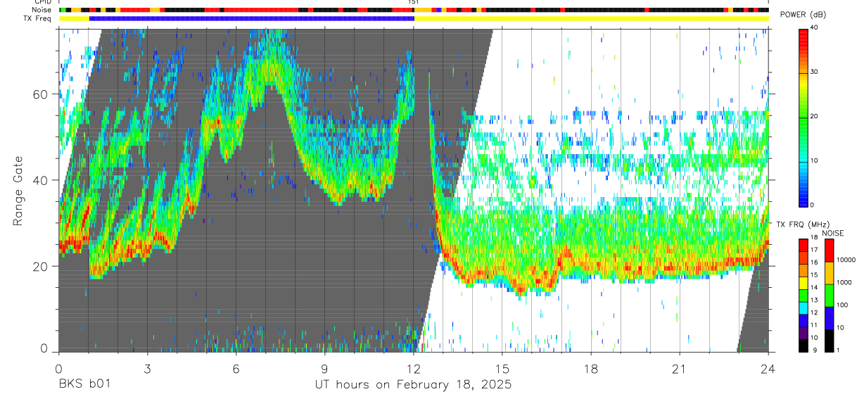Click red segment of NOISE color bar

point(829,251)
